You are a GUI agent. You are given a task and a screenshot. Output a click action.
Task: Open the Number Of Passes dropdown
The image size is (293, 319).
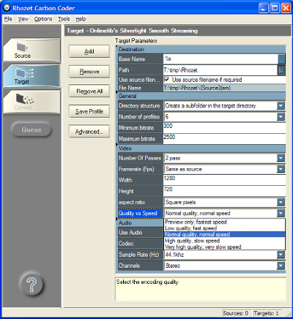(281, 158)
